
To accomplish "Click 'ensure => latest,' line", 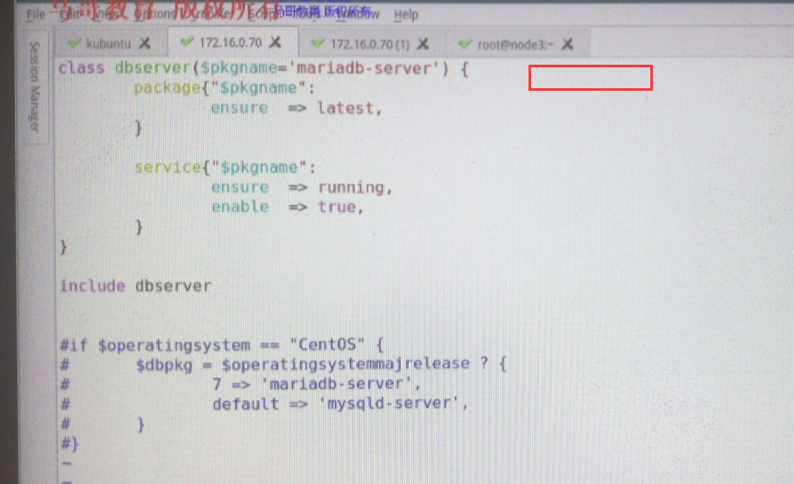I will click(x=297, y=108).
